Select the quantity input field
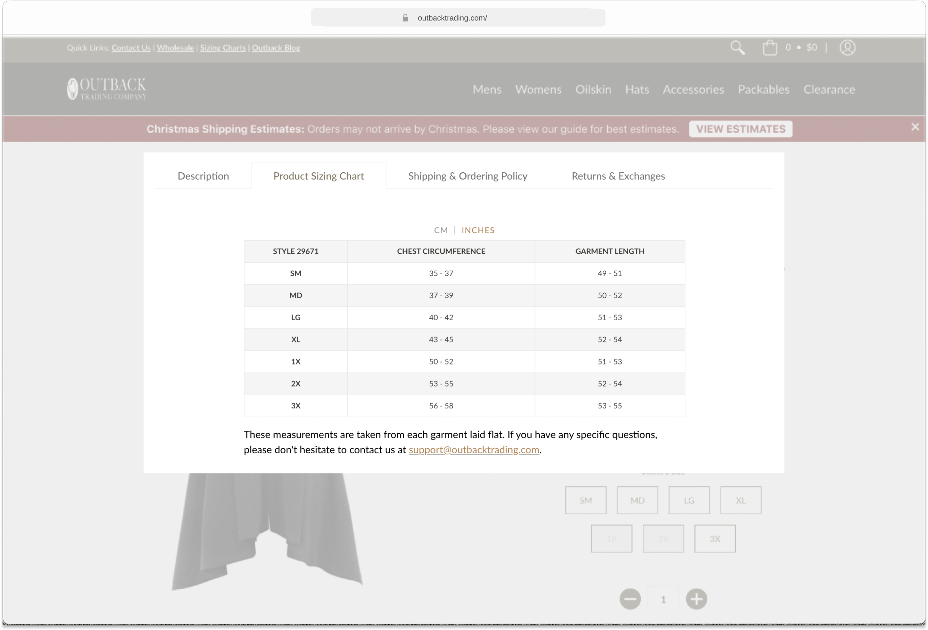 [x=663, y=599]
